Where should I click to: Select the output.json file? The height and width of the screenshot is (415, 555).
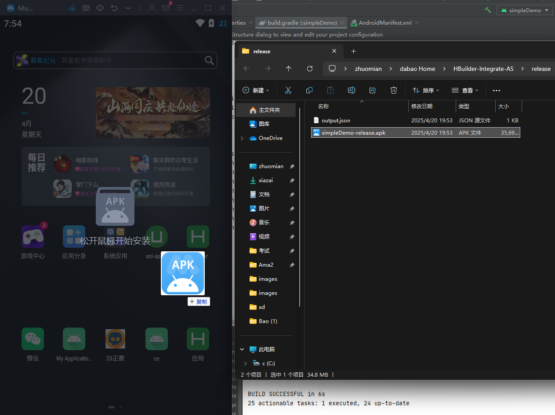336,120
